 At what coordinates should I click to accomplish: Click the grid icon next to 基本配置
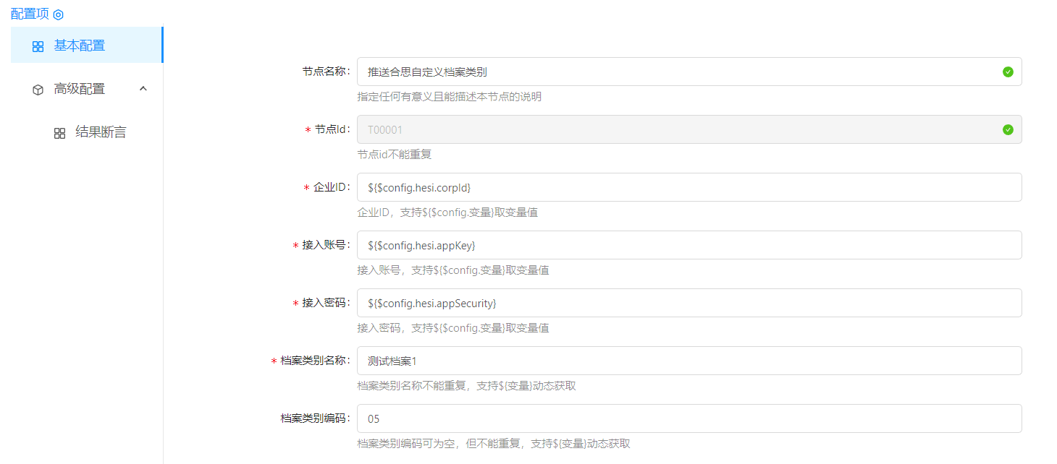pyautogui.click(x=38, y=46)
